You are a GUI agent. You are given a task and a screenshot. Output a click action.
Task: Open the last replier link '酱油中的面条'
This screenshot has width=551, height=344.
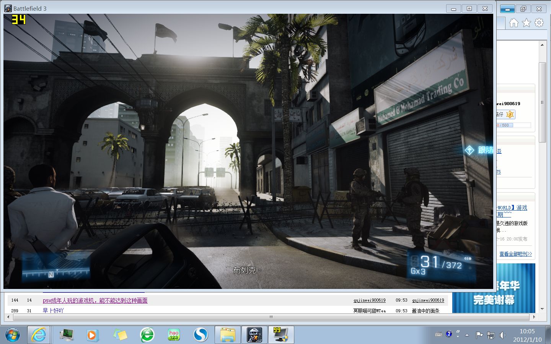425,311
